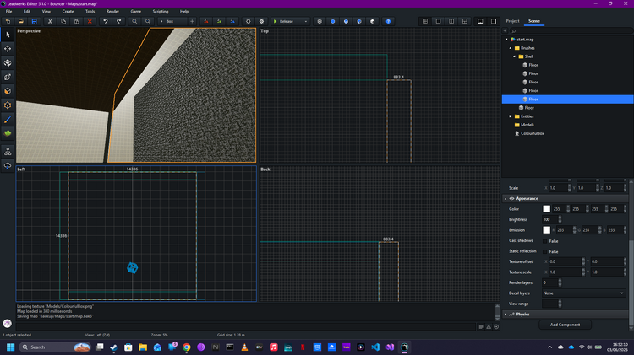Open the Render menu

coord(112,11)
